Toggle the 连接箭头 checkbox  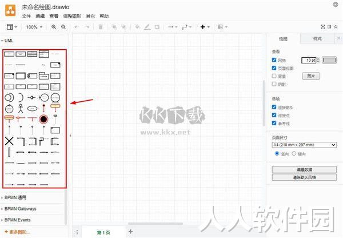(x=274, y=107)
